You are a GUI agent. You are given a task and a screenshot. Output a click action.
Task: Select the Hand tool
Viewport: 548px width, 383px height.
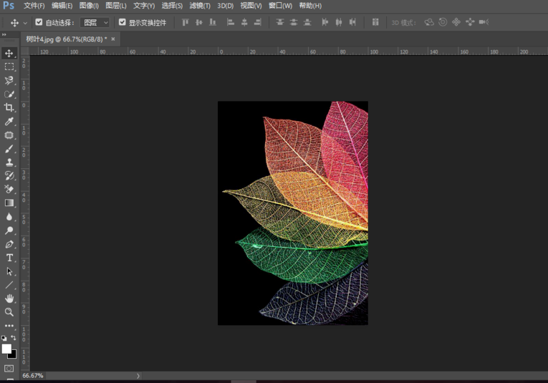[9, 299]
